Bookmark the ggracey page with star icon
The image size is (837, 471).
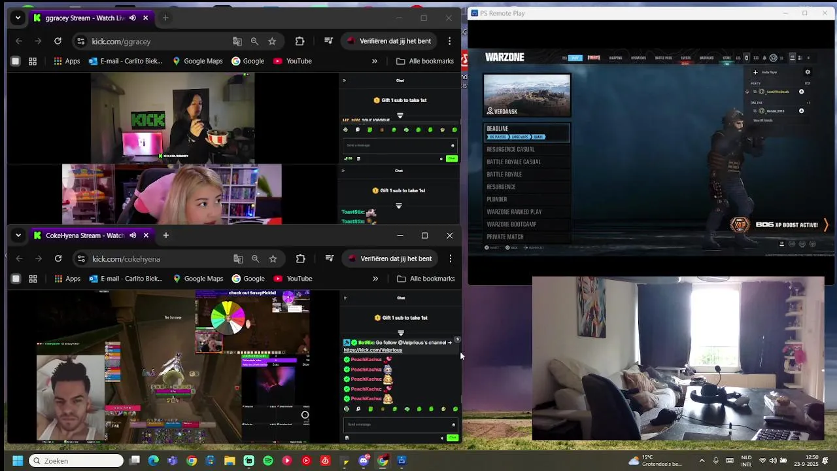pyautogui.click(x=272, y=41)
